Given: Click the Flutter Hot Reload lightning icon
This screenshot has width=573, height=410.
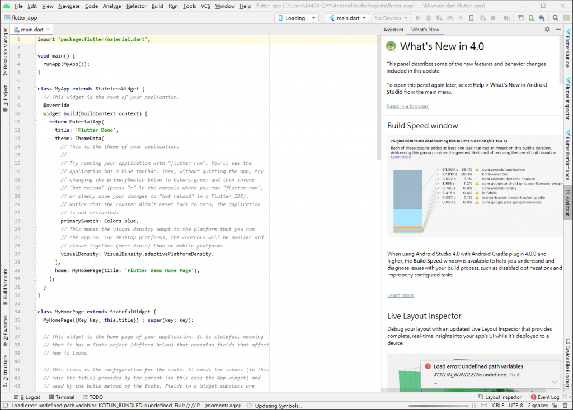Looking at the screenshot, I should point(461,18).
